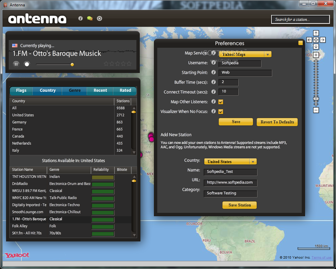
Task: Open the info icon in header
Action: pyautogui.click(x=80, y=18)
